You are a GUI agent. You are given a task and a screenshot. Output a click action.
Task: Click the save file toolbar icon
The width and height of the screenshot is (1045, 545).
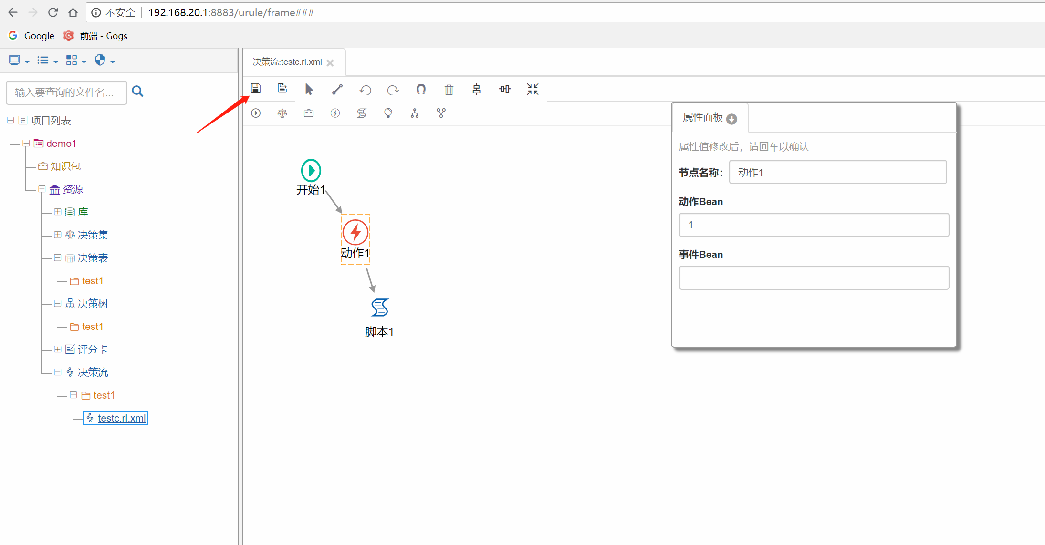256,89
